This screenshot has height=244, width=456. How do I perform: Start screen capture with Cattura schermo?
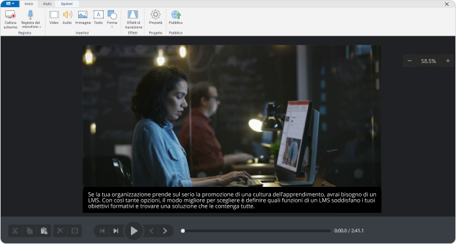pyautogui.click(x=10, y=19)
